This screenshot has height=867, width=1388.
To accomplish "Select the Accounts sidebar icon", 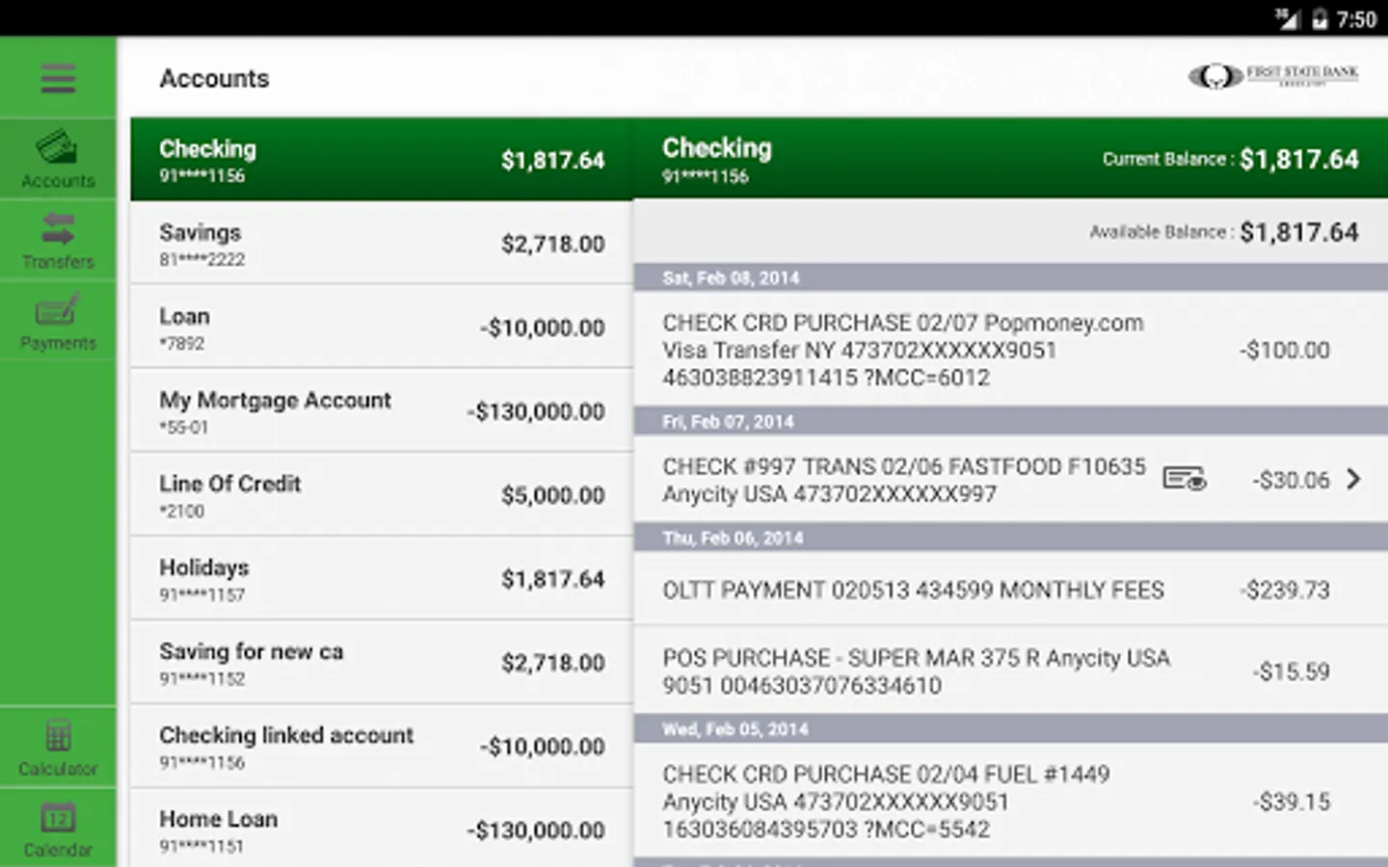I will (x=58, y=148).
